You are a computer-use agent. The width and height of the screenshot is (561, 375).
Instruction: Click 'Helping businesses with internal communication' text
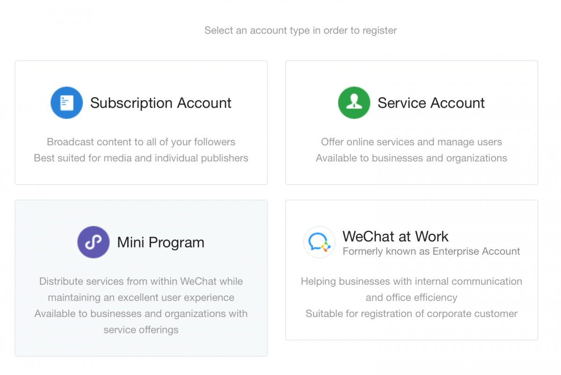tap(411, 281)
